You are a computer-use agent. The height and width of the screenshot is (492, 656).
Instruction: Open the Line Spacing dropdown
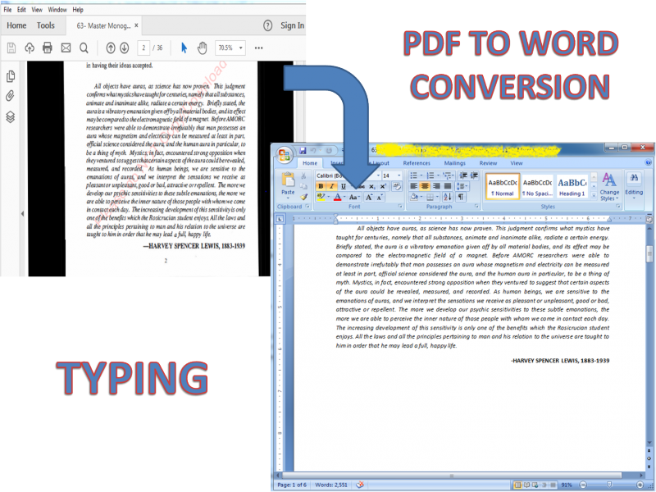coord(462,186)
